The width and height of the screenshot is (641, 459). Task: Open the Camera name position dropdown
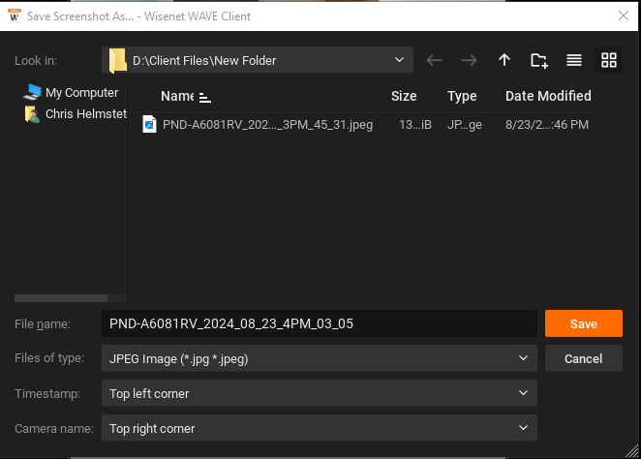[x=320, y=428]
